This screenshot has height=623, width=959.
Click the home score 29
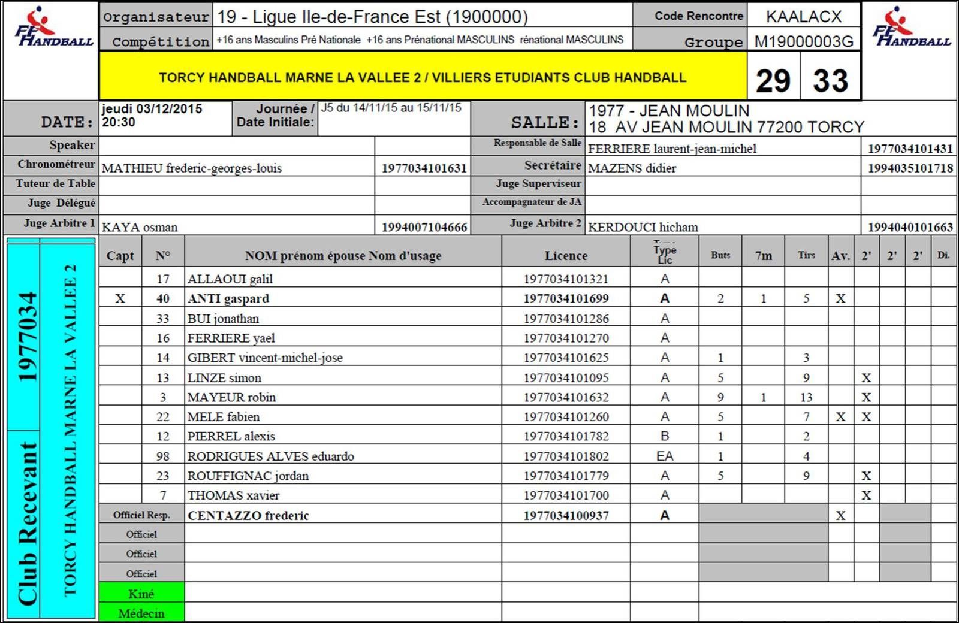[x=773, y=80]
